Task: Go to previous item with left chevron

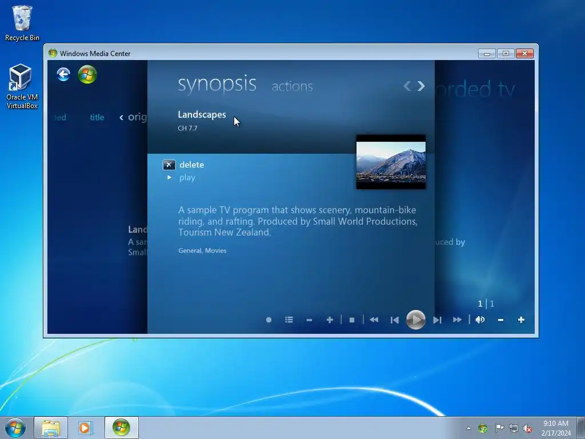Action: (407, 86)
